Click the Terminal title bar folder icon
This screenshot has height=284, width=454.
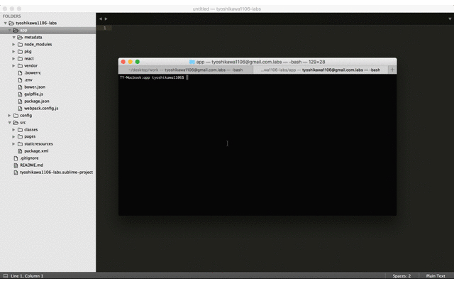[192, 62]
